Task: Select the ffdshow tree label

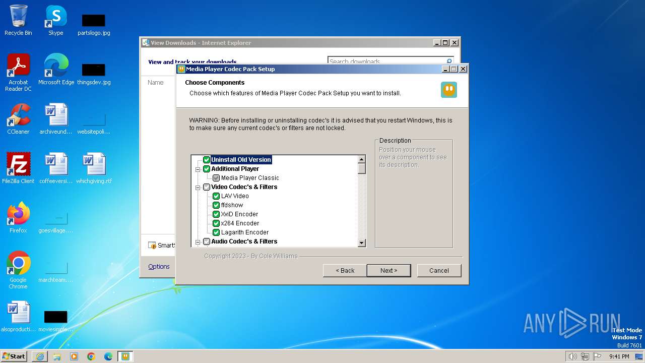Action: point(232,205)
